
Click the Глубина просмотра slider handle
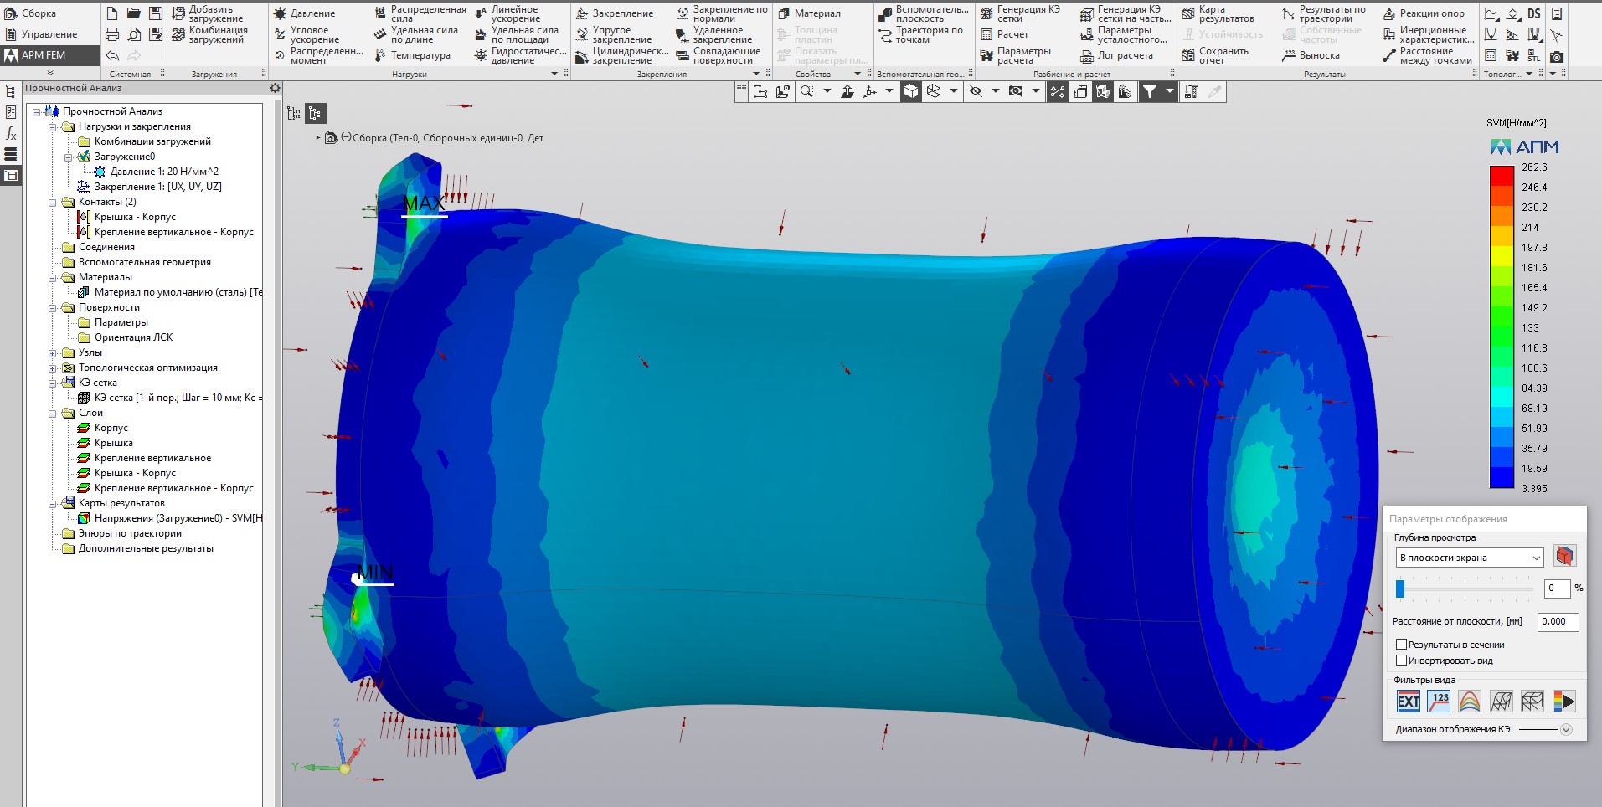click(x=1399, y=589)
